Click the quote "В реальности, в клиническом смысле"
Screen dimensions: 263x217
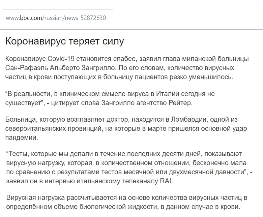[110, 98]
